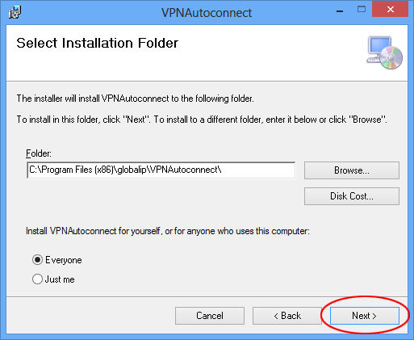Image resolution: width=414 pixels, height=340 pixels.
Task: Click the 'The installer will install' description line
Action: 136,99
